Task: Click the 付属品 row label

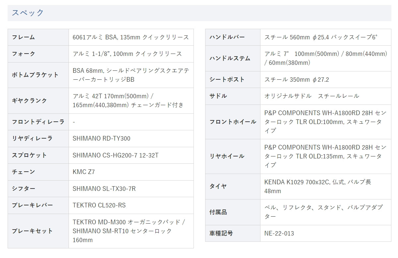Action: click(218, 212)
